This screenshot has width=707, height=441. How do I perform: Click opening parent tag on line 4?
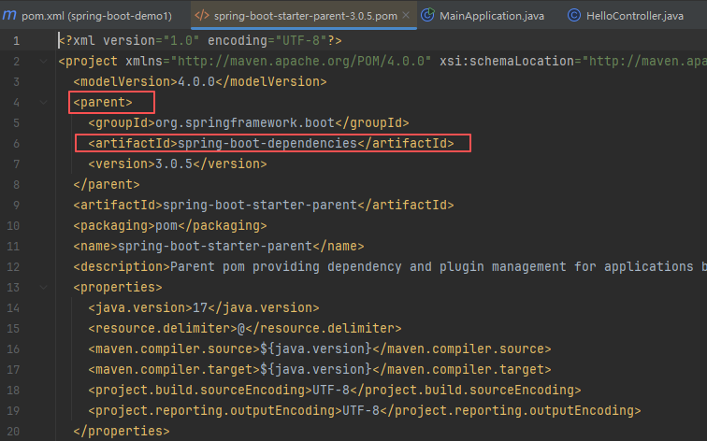tap(103, 102)
